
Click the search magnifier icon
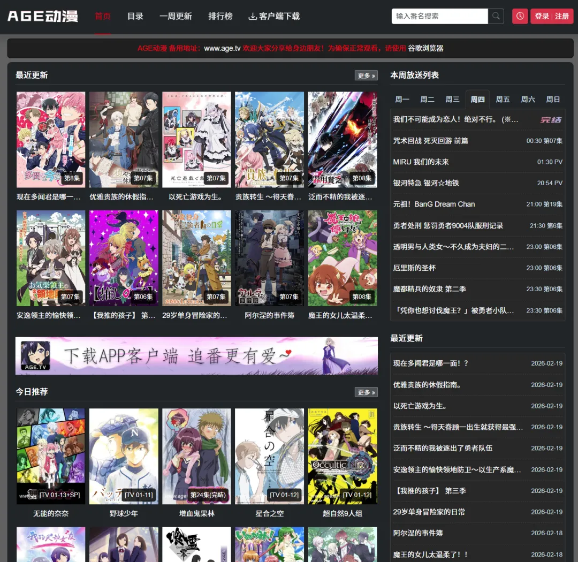coord(496,16)
